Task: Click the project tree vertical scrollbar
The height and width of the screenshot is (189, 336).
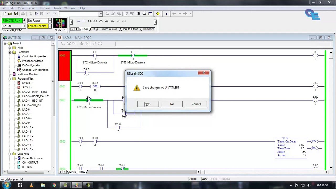Action: click(x=53, y=105)
